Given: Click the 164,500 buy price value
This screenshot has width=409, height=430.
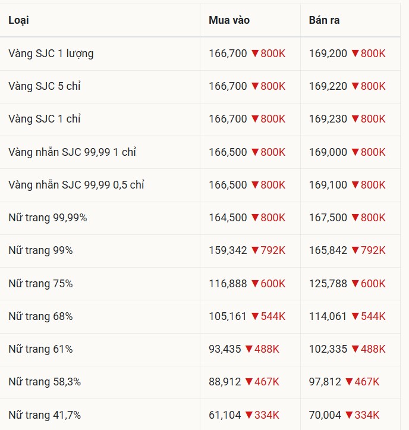Looking at the screenshot, I should tap(228, 218).
